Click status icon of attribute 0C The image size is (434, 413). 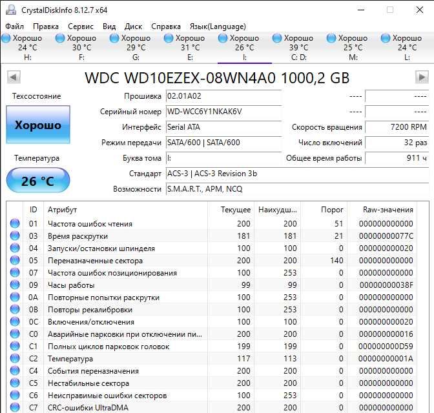coord(15,321)
